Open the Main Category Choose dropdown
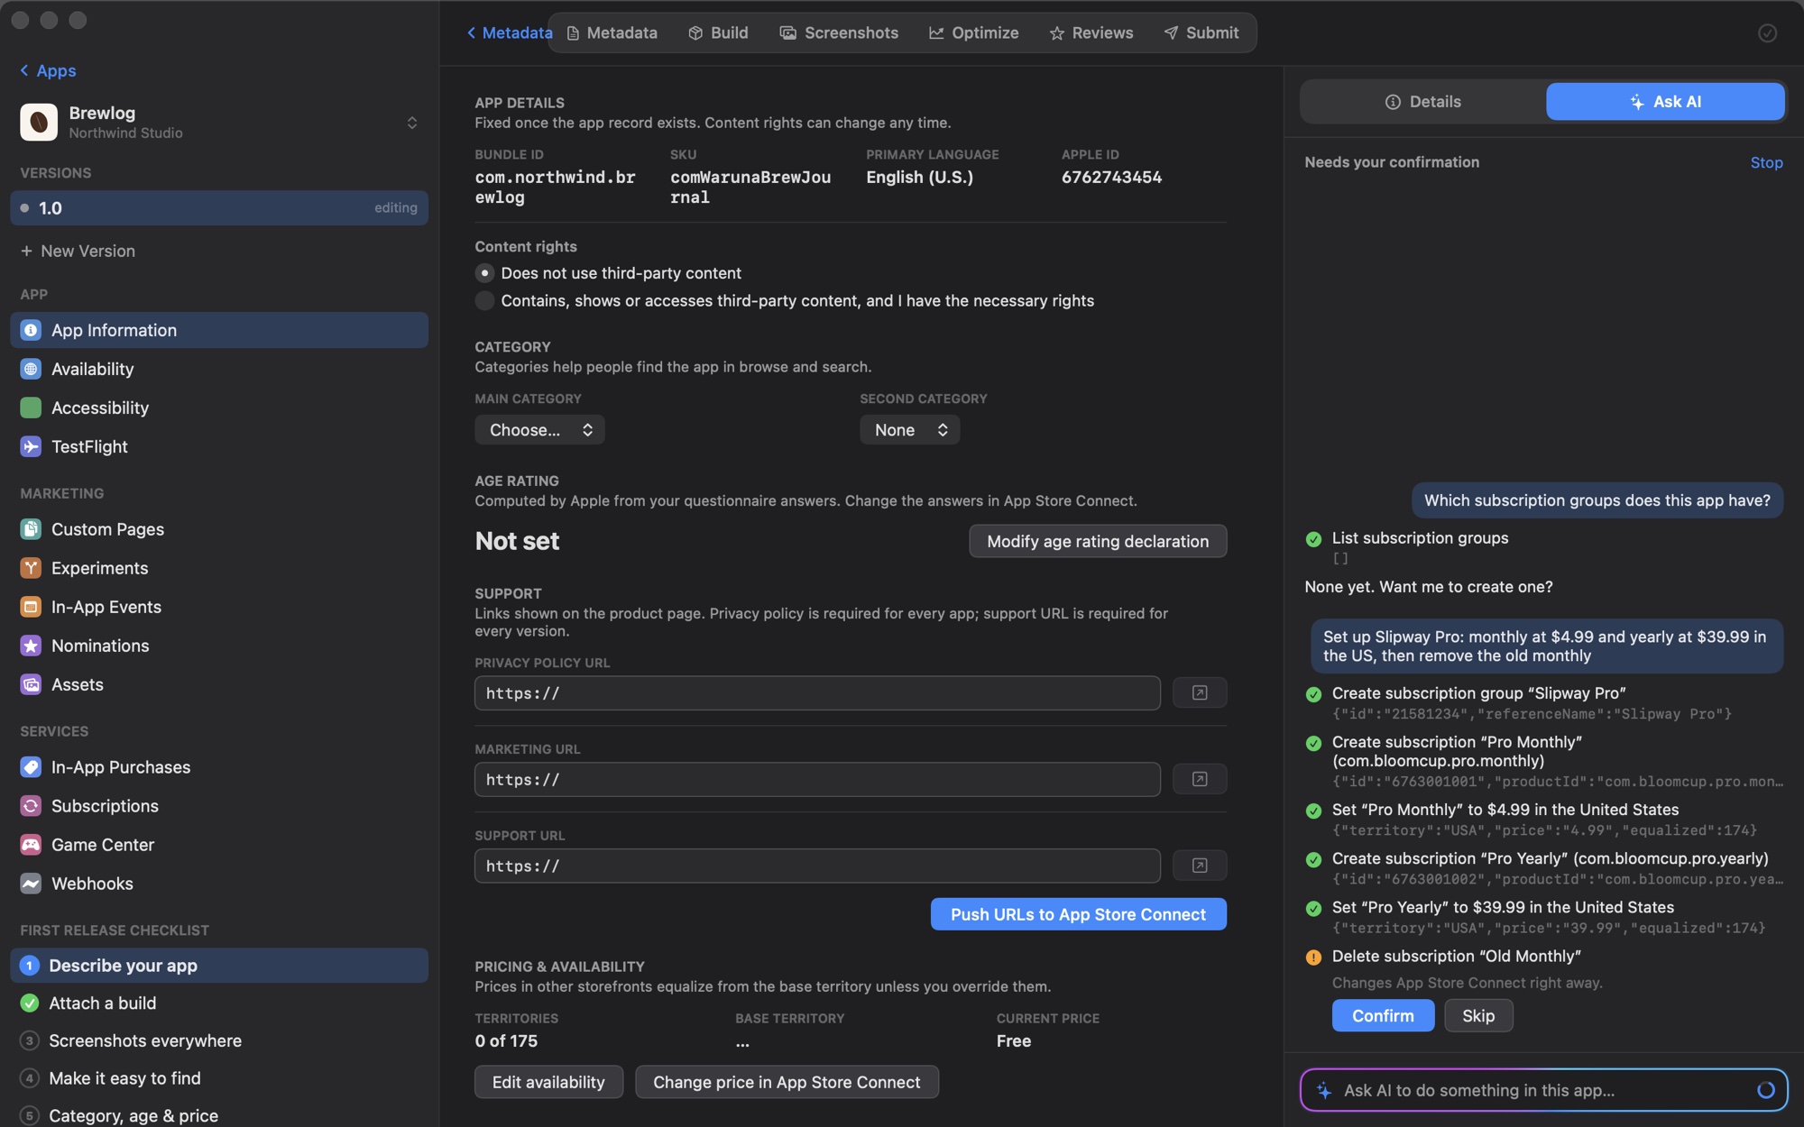The image size is (1804, 1127). (539, 430)
